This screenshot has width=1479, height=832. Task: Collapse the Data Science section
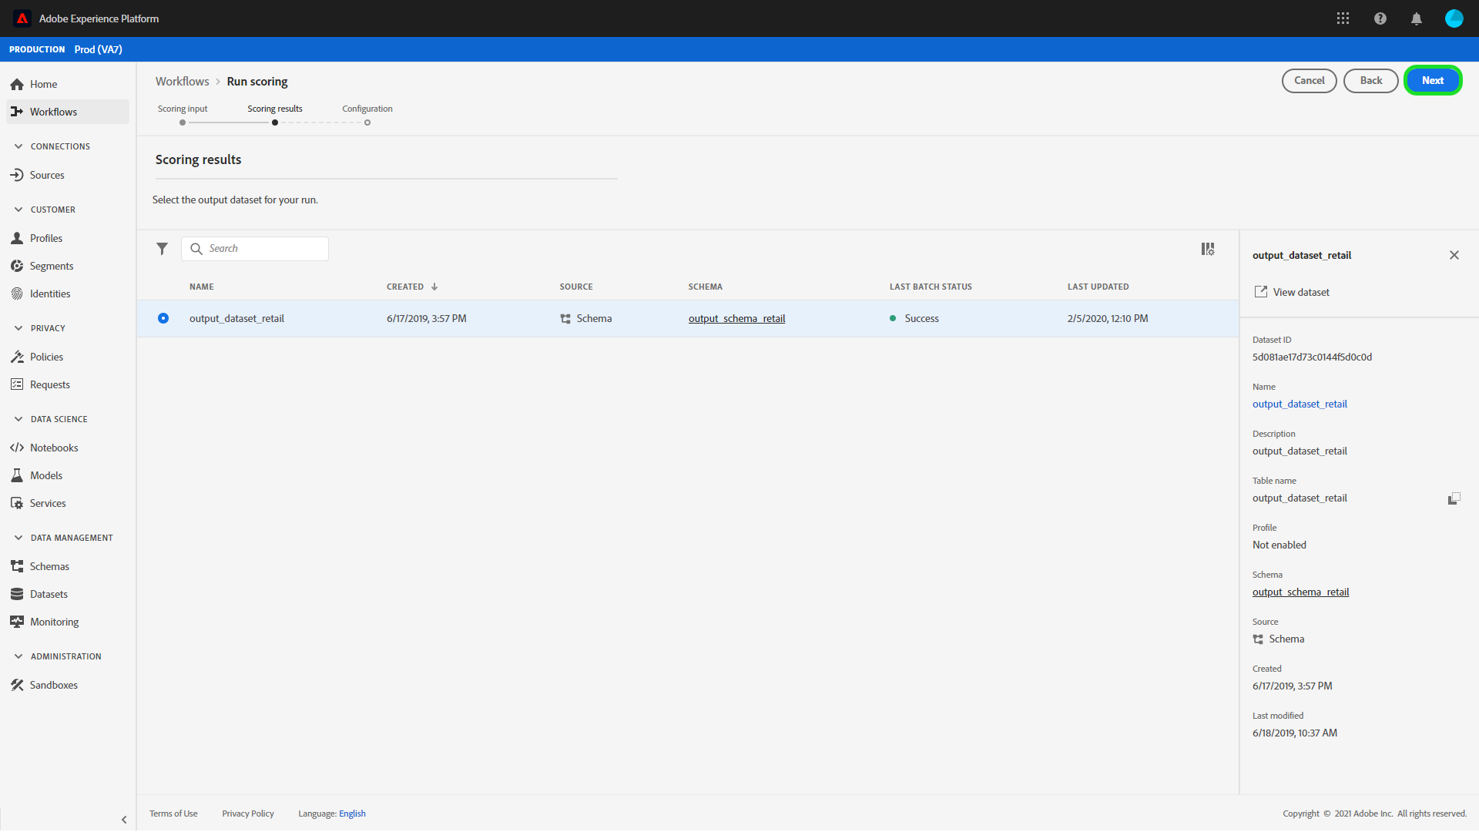tap(18, 419)
